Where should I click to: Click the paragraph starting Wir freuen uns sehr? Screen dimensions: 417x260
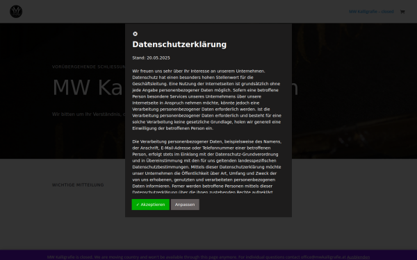207,100
